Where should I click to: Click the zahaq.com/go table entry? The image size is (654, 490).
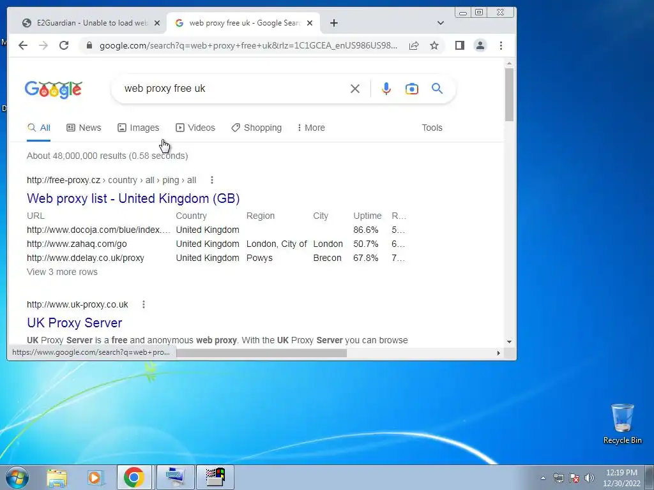pyautogui.click(x=77, y=244)
